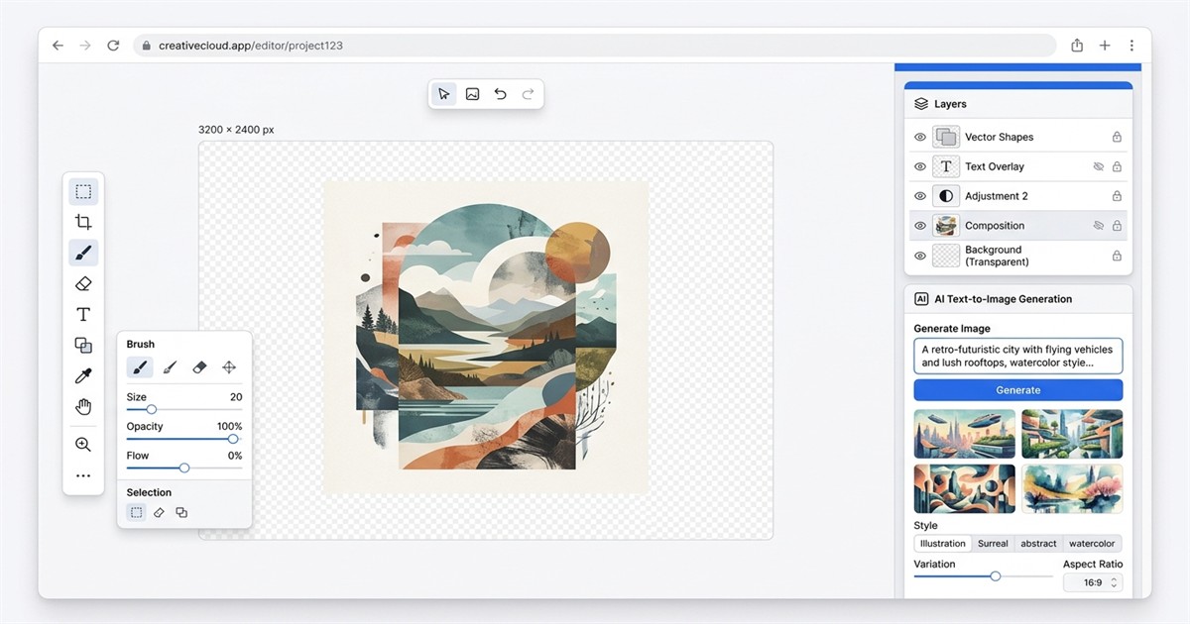Select the Shapes overlap tool in toolbar

pos(83,345)
